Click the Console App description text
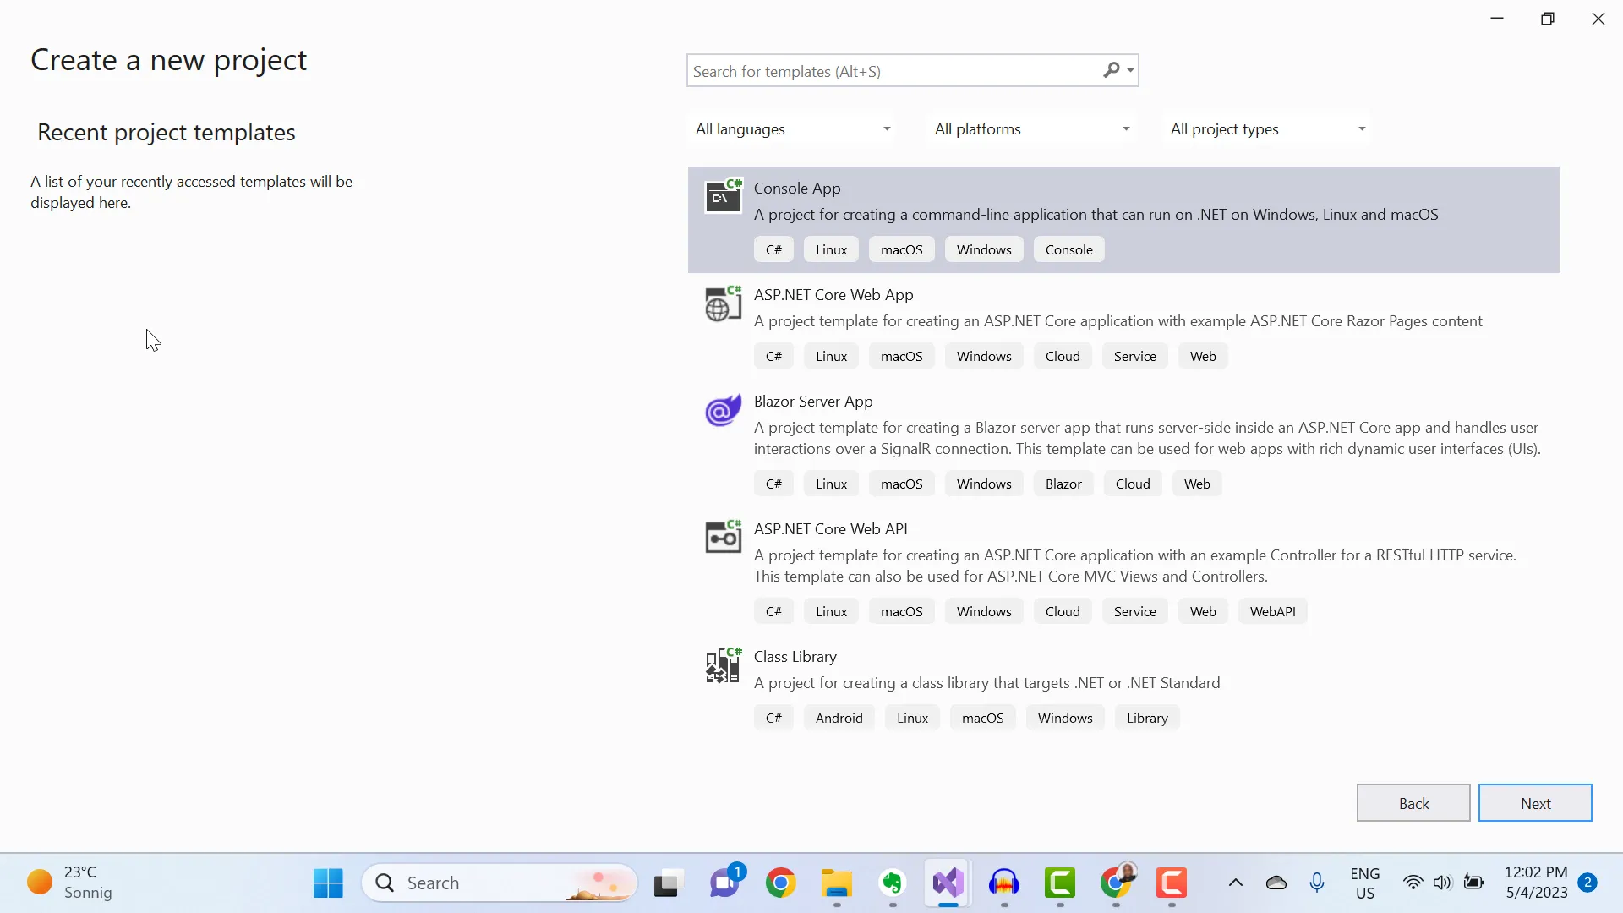 (x=1096, y=215)
